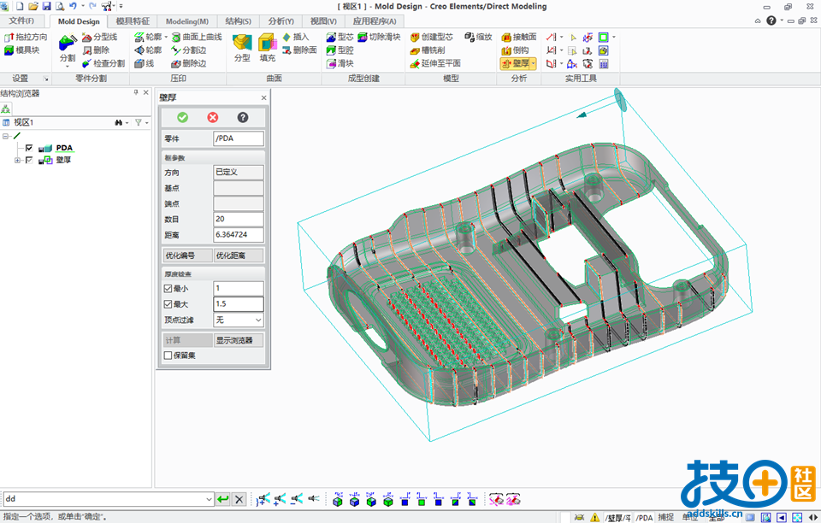Viewport: 821px width, 523px height.
Task: Select the 模具块 mold block tool
Action: 22,50
